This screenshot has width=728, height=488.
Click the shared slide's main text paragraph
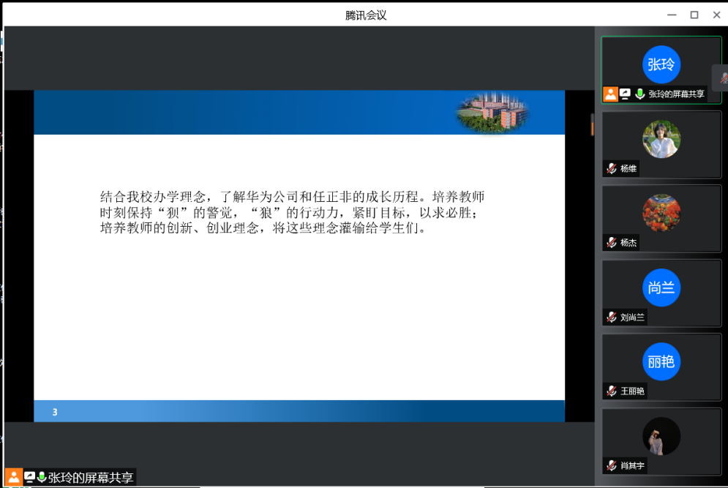pyautogui.click(x=293, y=212)
